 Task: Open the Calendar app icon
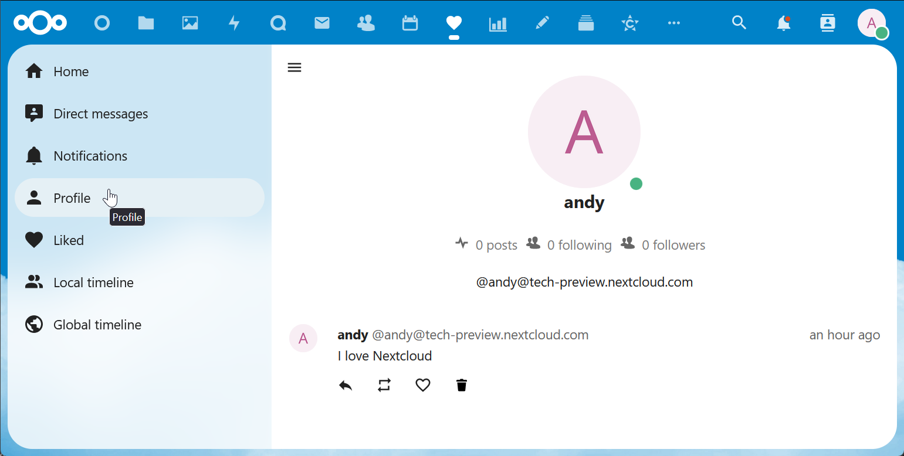pos(409,23)
